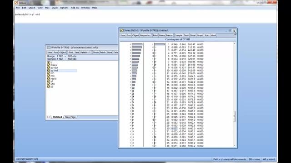The height and width of the screenshot is (163, 291).
Task: Open the Help menu
Action: pyautogui.click(x=95, y=8)
